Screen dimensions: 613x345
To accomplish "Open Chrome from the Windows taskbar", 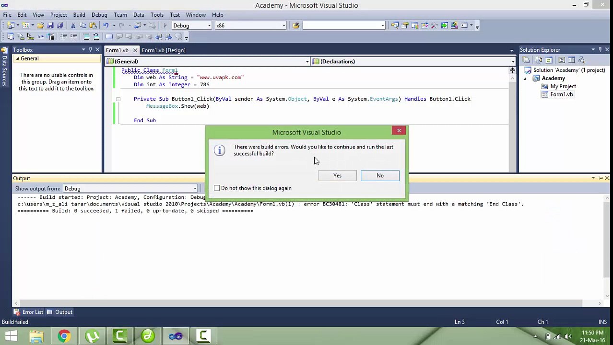I will click(x=64, y=336).
